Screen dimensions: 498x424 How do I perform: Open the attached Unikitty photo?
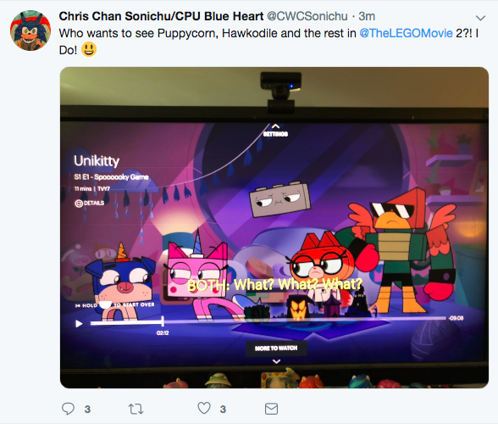tap(274, 227)
